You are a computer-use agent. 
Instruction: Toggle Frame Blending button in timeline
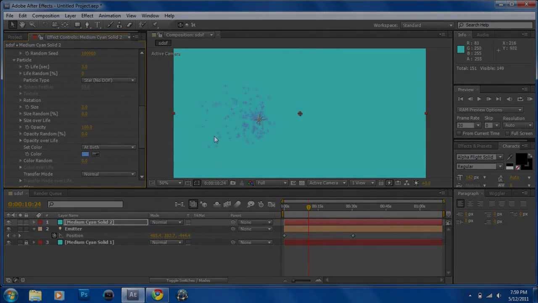point(227,205)
